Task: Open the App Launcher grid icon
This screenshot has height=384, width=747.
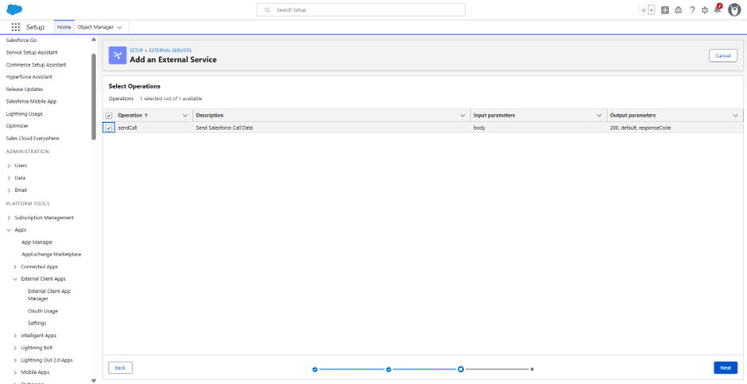Action: tap(16, 27)
